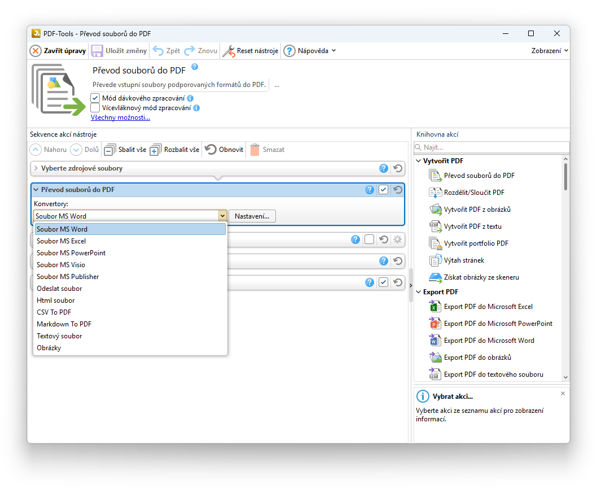The image size is (597, 488).
Task: Enable Vícevláknový mód zpracování checkbox
Action: 95,108
